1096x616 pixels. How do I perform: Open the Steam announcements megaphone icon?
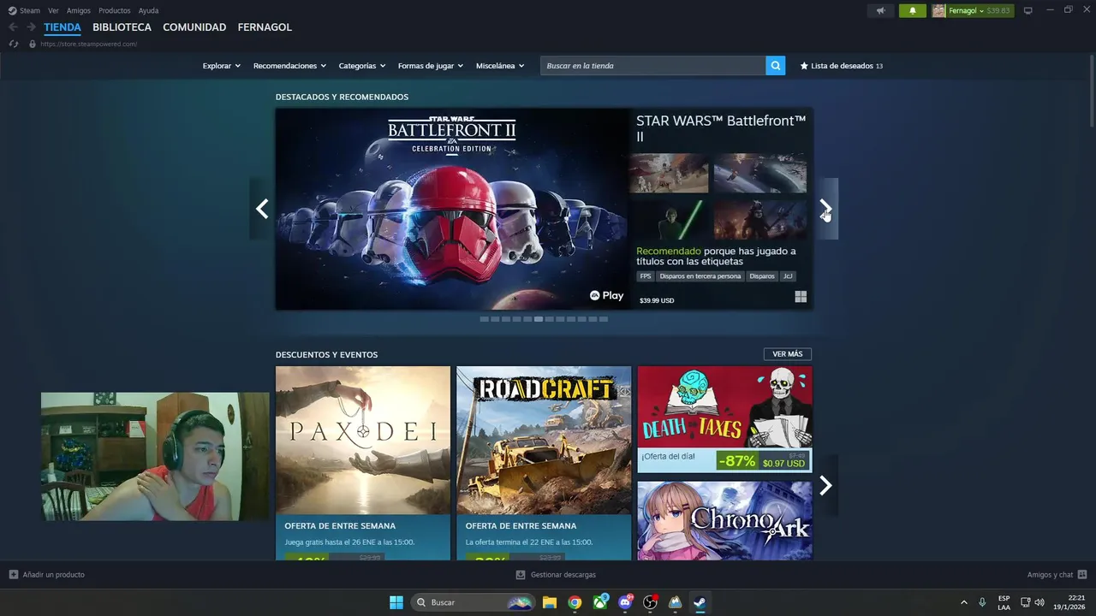(880, 11)
